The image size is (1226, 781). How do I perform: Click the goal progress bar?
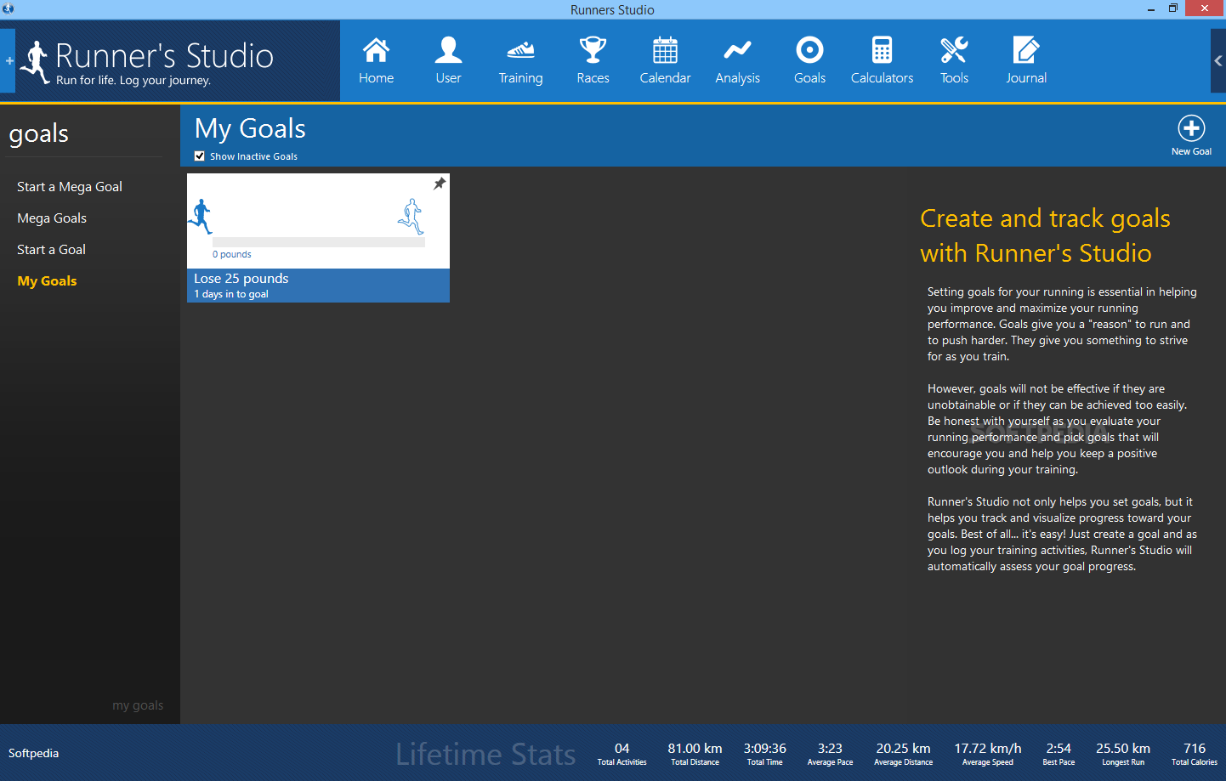pos(319,242)
